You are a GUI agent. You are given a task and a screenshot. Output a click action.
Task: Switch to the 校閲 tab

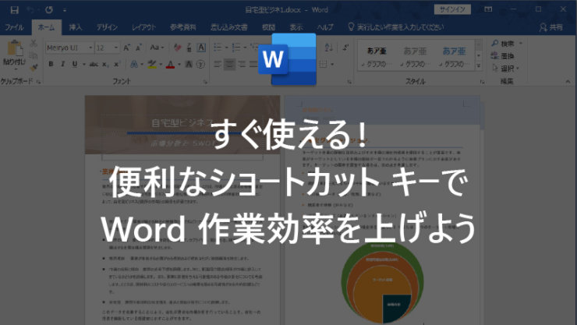coord(268,27)
